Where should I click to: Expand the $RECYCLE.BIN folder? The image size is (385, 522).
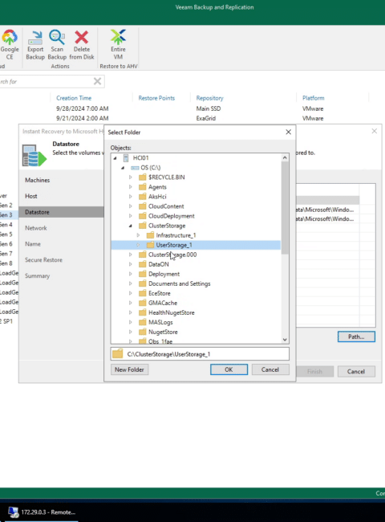click(130, 177)
